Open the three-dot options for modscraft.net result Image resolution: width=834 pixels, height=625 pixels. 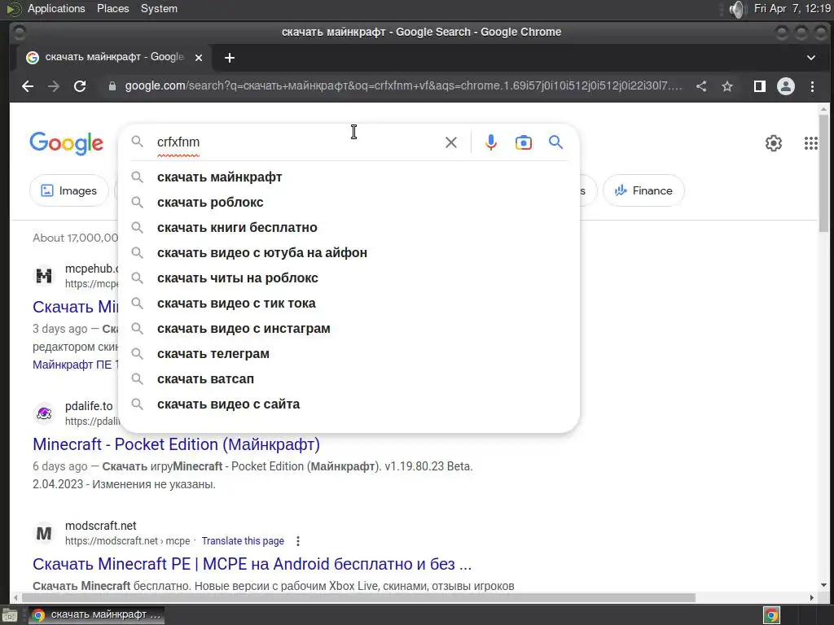[298, 541]
